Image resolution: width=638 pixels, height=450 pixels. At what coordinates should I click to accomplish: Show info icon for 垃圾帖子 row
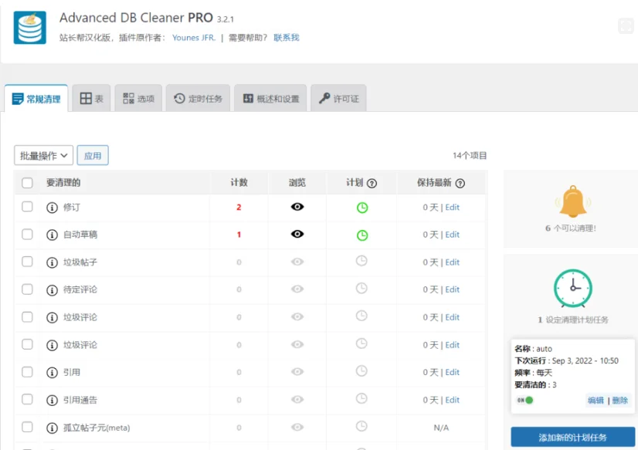52,262
